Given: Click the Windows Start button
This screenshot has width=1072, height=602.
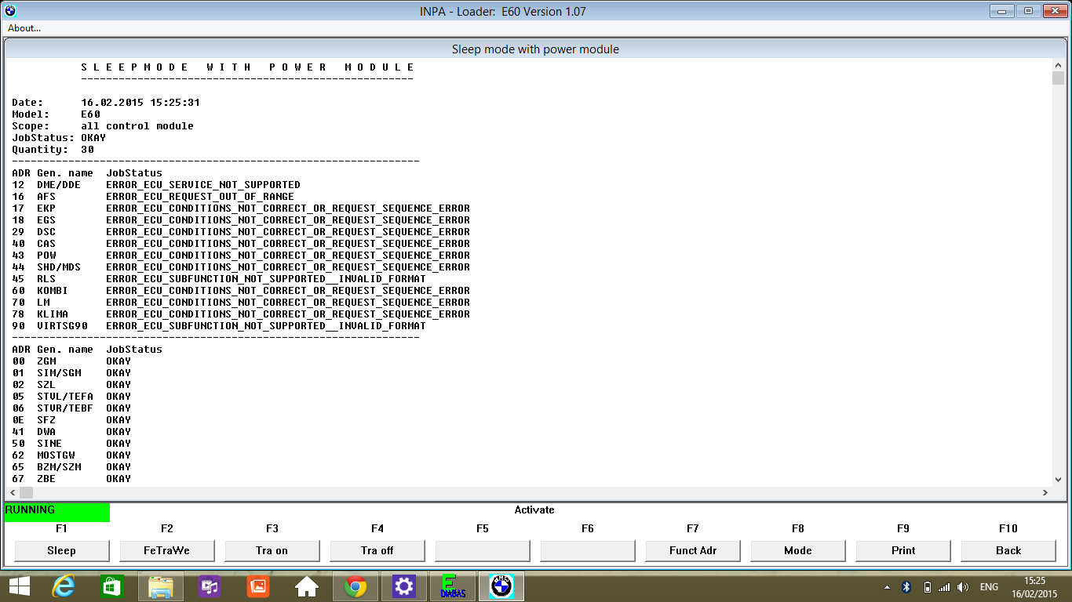Looking at the screenshot, I should (x=19, y=586).
